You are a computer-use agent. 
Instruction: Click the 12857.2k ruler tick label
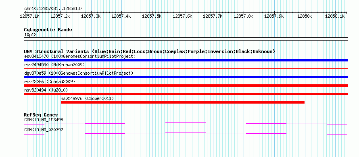click(60, 16)
